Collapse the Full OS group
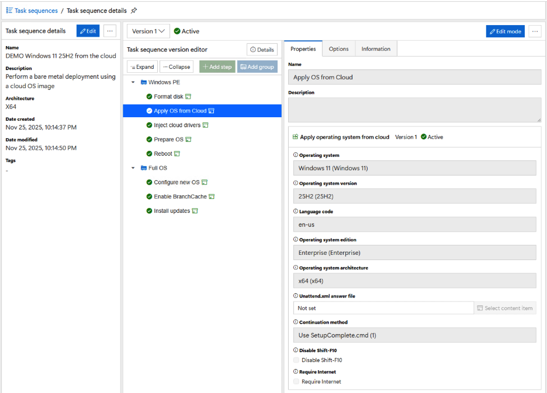This screenshot has width=547, height=393. (133, 169)
